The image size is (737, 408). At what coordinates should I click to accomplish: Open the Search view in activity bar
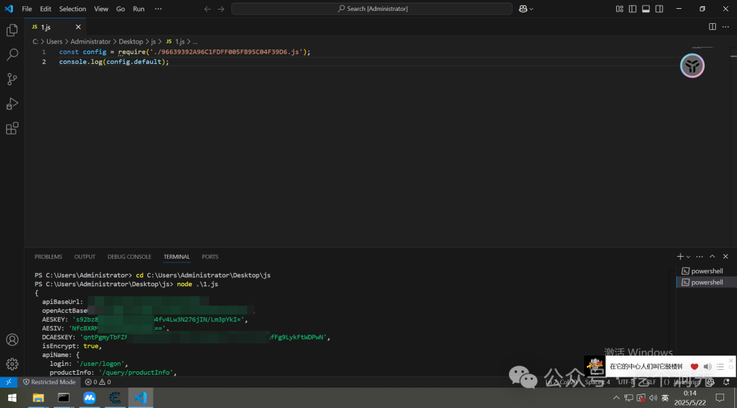(12, 54)
